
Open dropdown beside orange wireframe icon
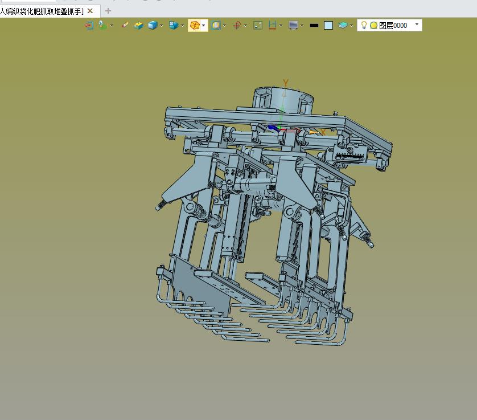click(204, 26)
